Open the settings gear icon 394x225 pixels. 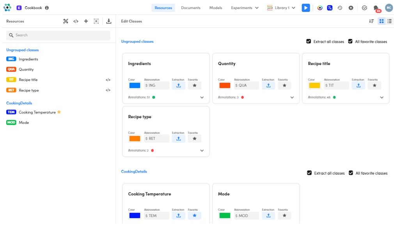(351, 8)
